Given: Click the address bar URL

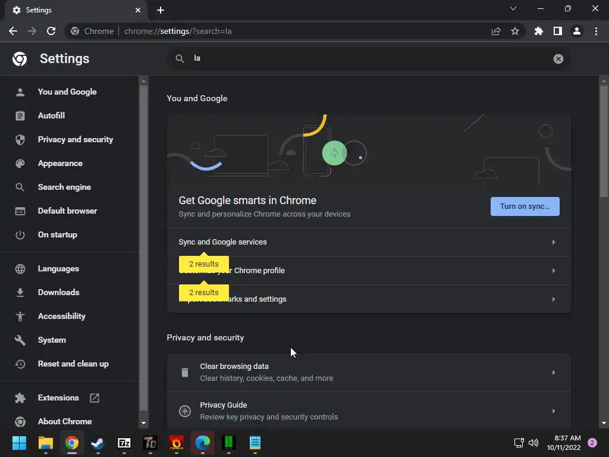Looking at the screenshot, I should 178,31.
